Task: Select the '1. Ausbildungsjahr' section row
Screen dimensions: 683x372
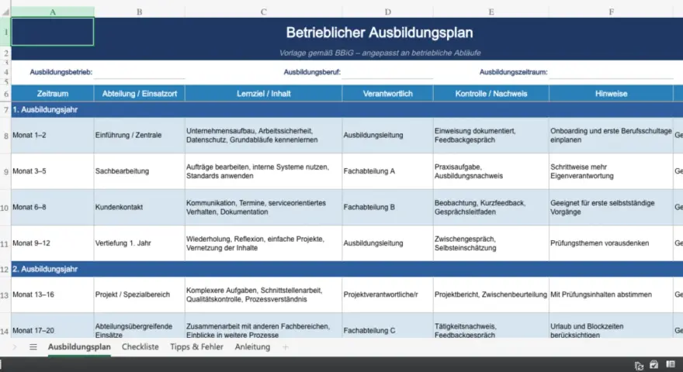Action: pyautogui.click(x=347, y=109)
